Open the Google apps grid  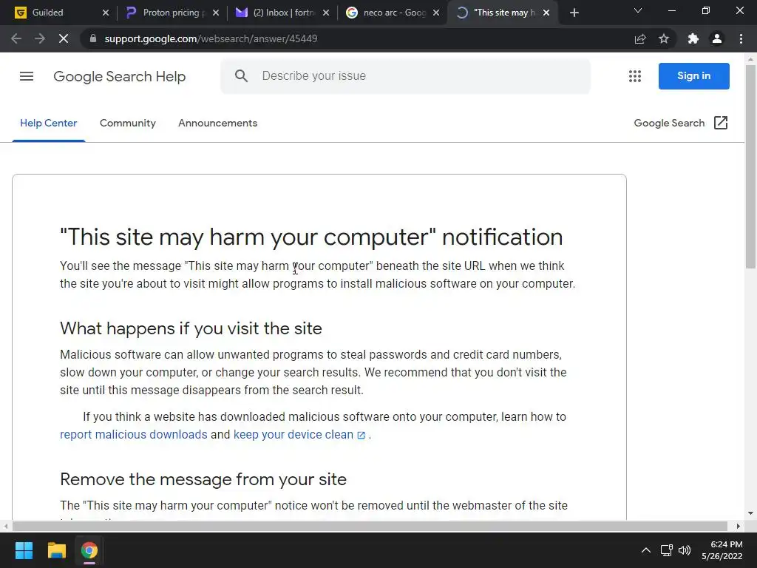(x=635, y=76)
